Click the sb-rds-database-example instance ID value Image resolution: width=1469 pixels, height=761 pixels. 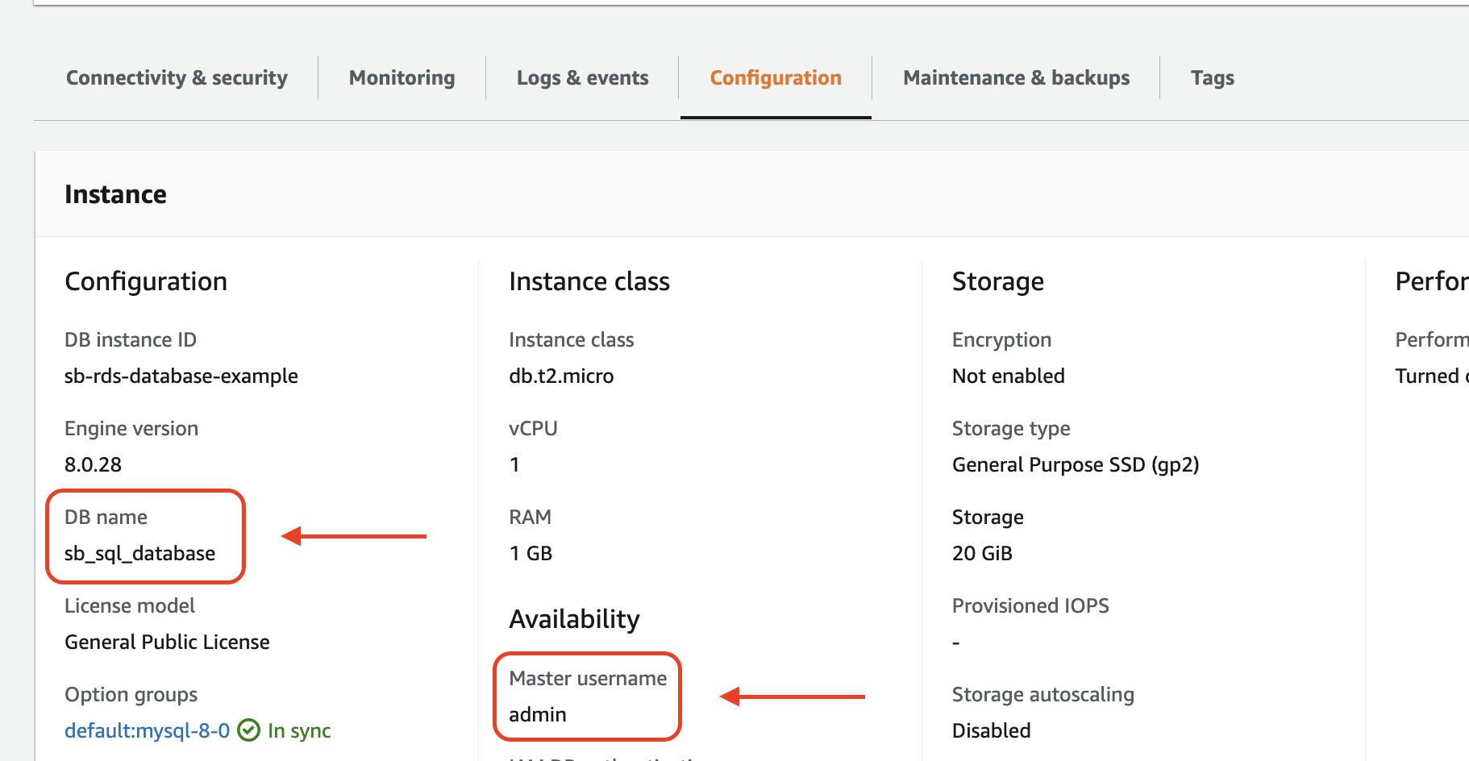point(181,376)
